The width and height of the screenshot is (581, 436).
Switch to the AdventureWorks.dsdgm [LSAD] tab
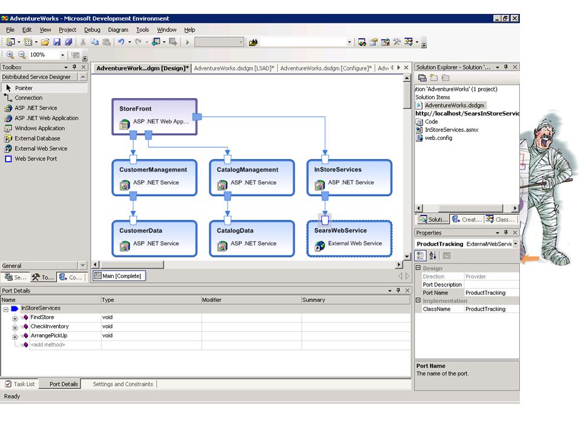pyautogui.click(x=234, y=68)
